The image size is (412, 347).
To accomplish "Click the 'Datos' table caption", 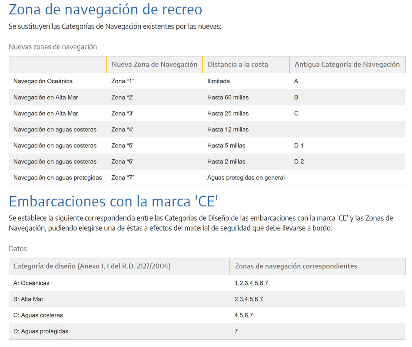I will (x=18, y=249).
